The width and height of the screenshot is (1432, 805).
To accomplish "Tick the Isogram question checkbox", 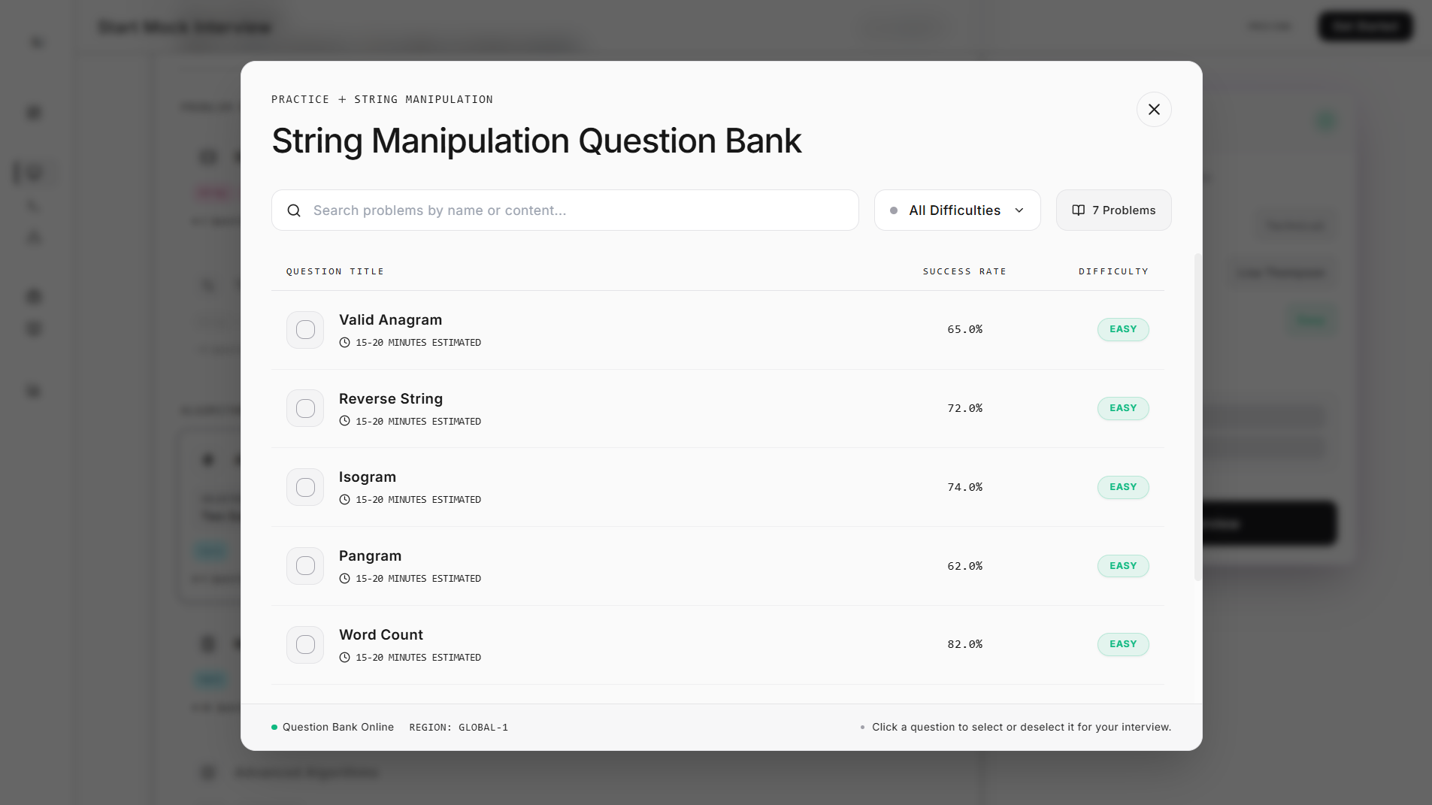I will 305,487.
